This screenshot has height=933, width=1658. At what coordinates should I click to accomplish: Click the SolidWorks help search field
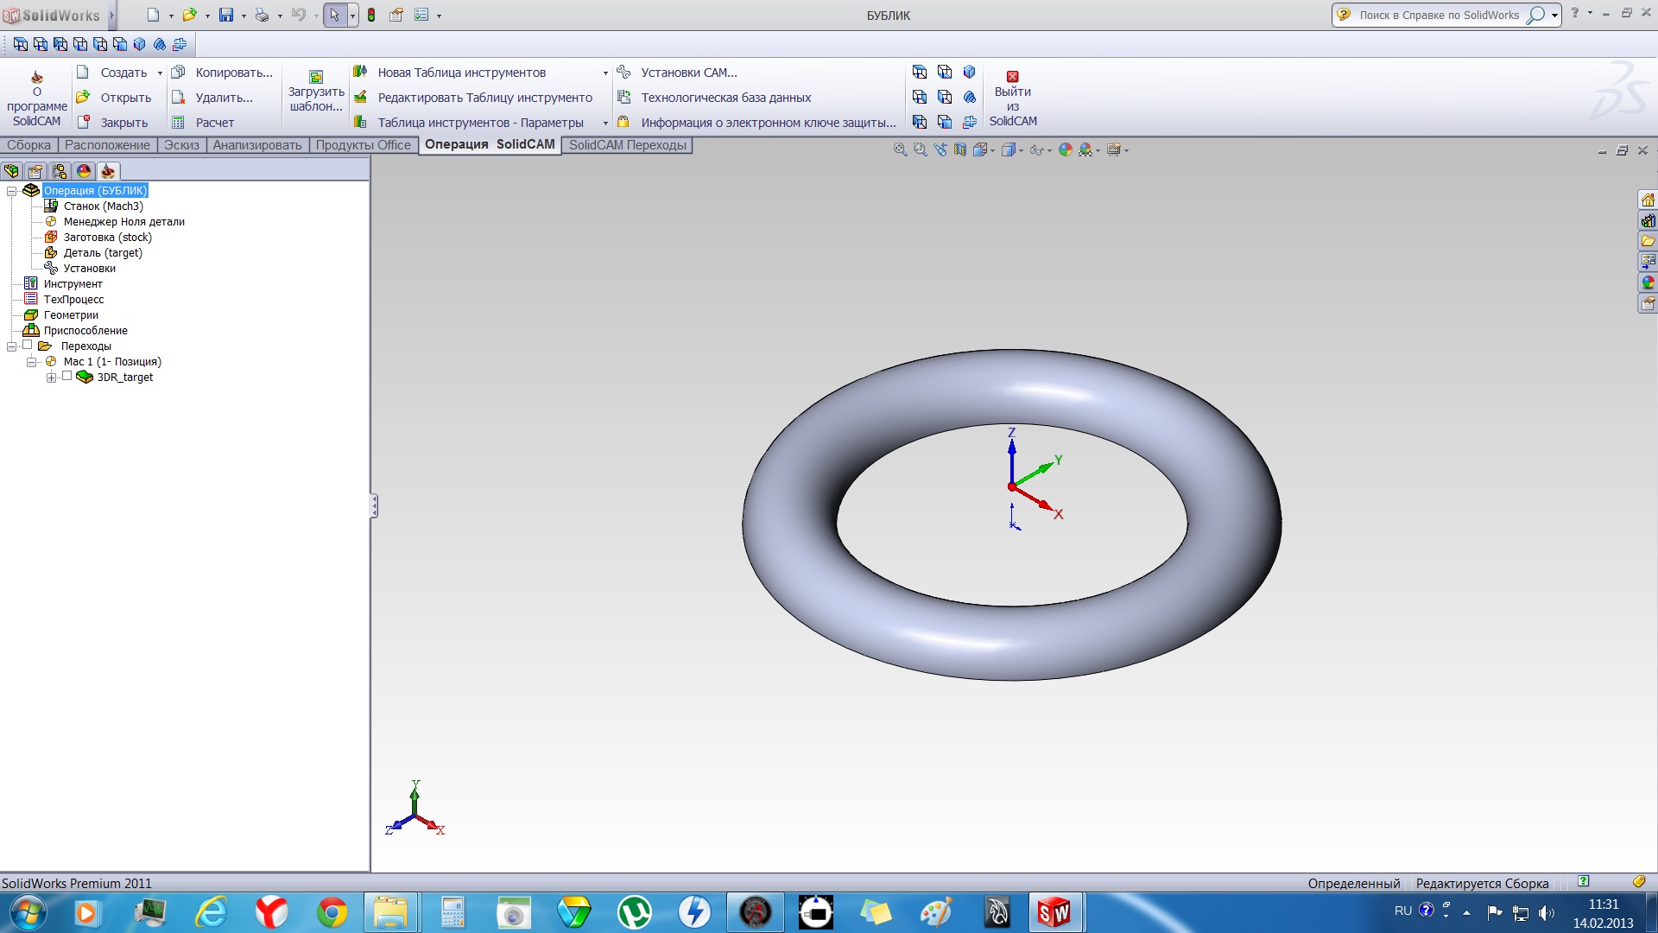pyautogui.click(x=1438, y=16)
